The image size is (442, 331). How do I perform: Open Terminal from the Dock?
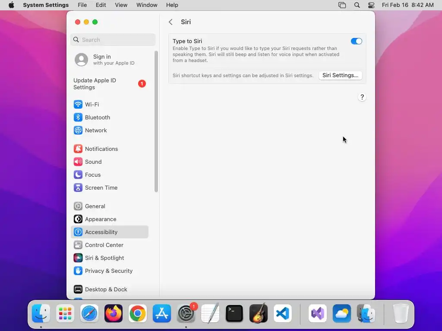coord(234,313)
